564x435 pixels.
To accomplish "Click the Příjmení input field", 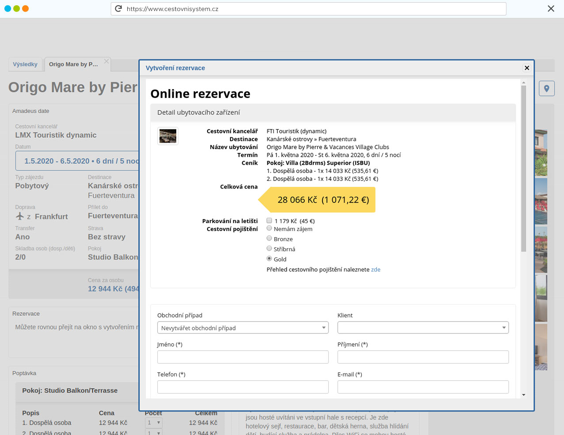I will (x=423, y=357).
